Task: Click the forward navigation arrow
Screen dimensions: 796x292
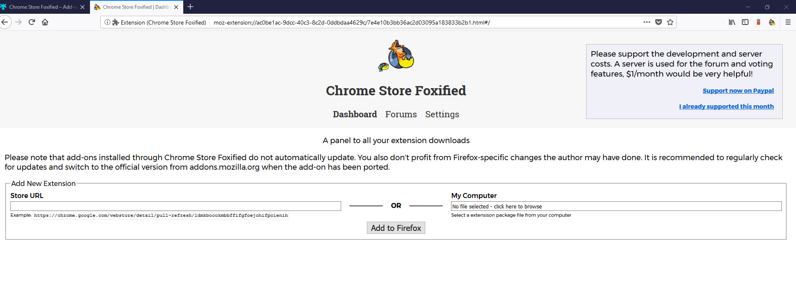Action: (18, 22)
